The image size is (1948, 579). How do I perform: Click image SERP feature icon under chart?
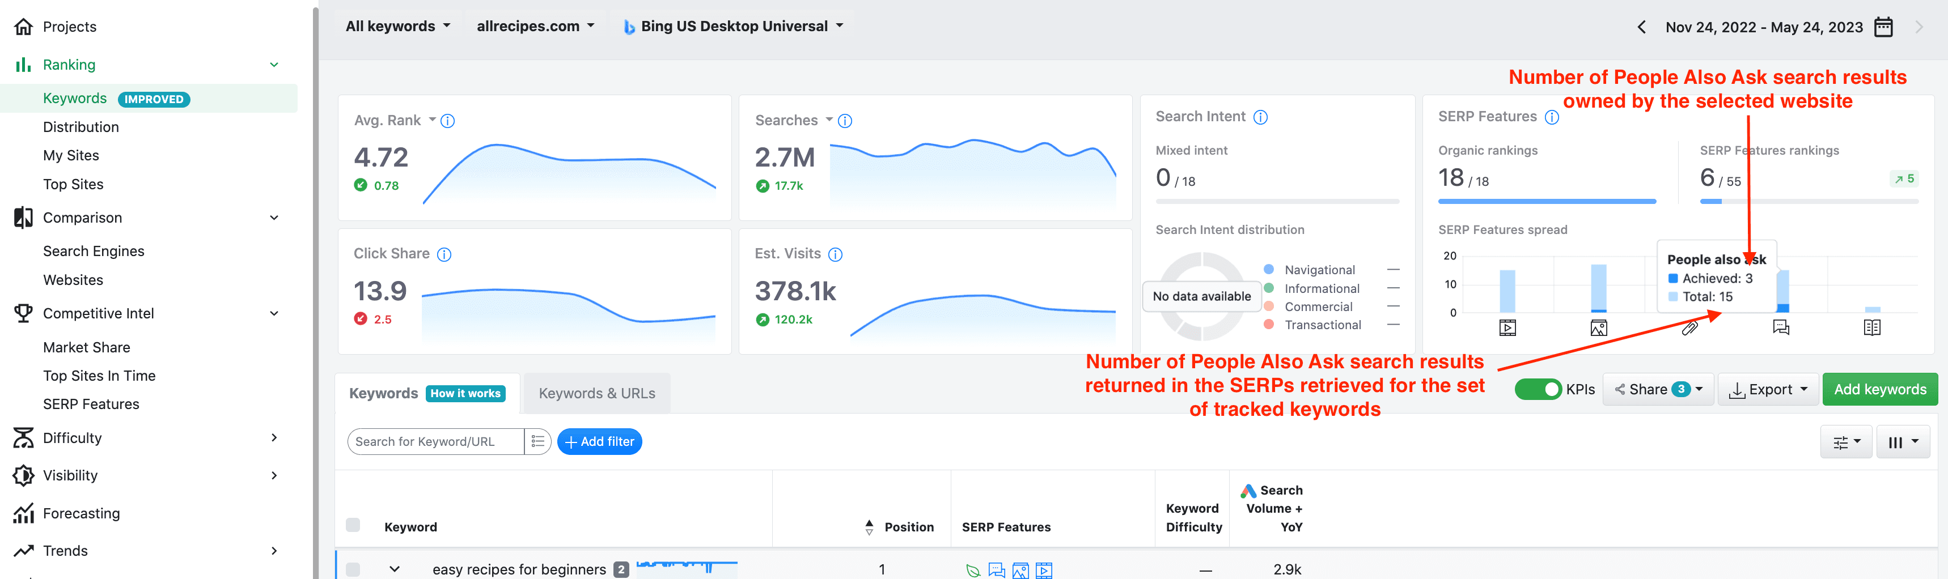(1599, 328)
